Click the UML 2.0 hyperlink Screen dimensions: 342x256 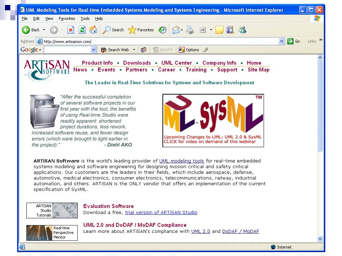tap(201, 231)
